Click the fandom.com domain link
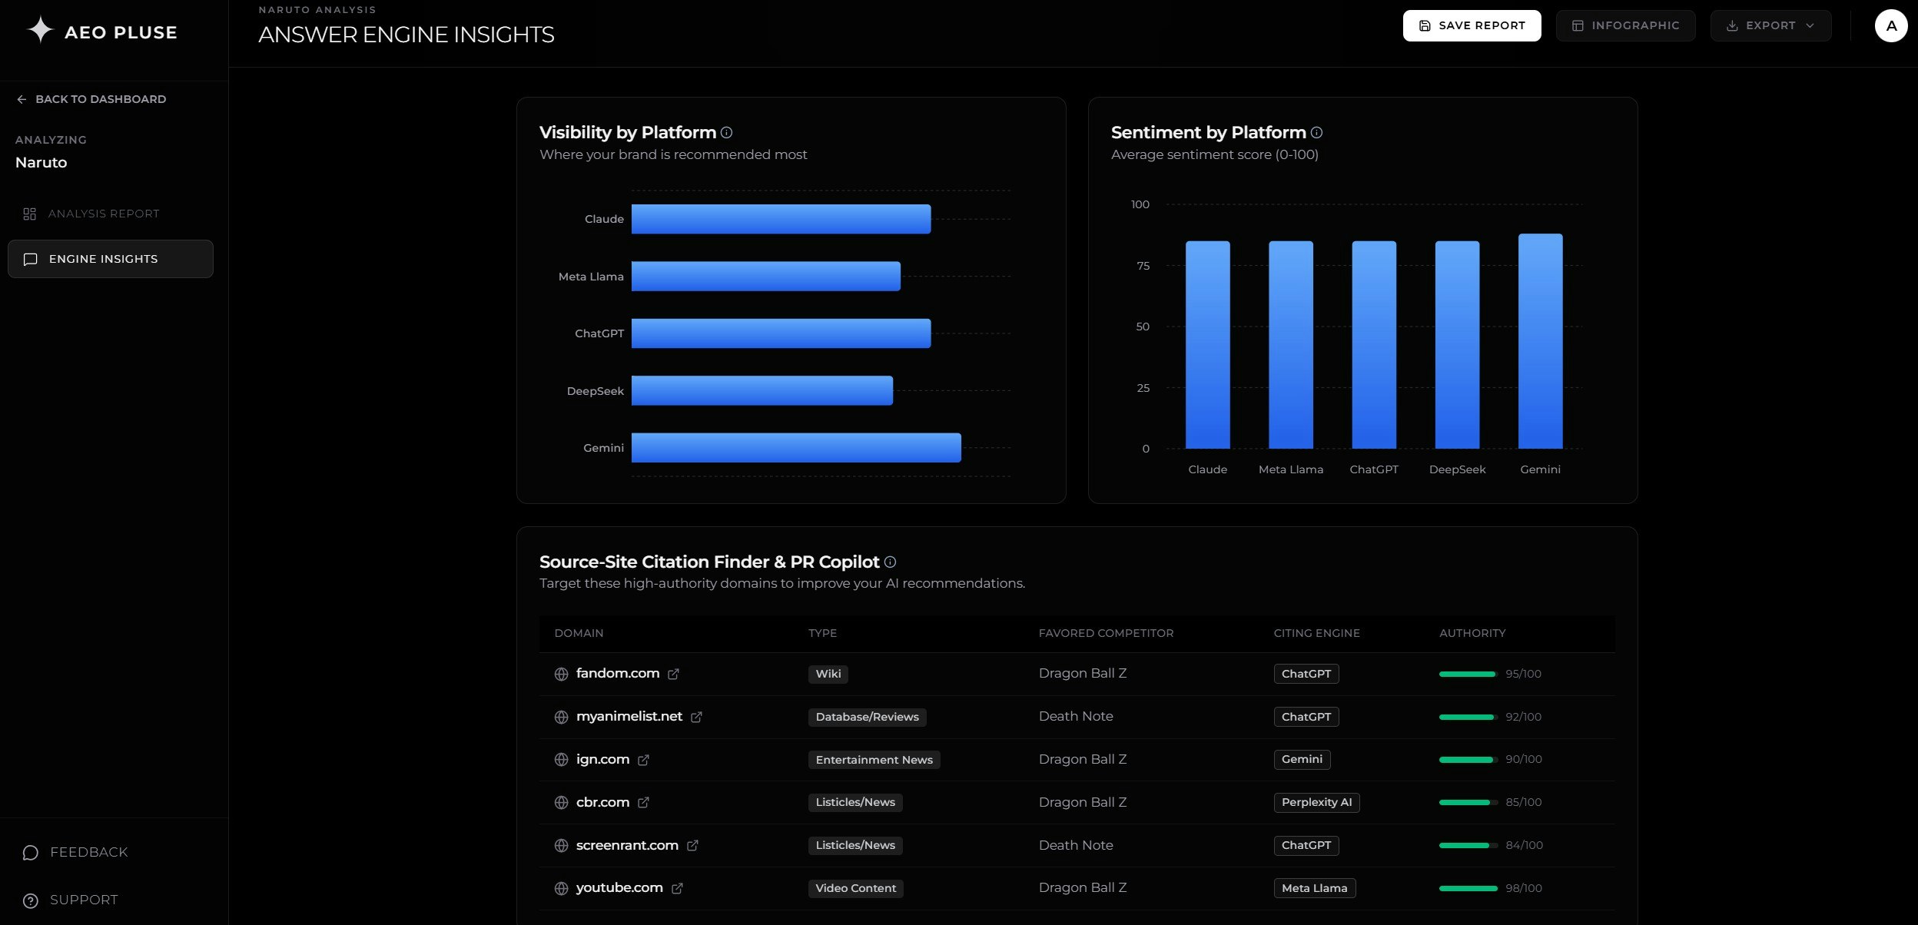Image resolution: width=1918 pixels, height=925 pixels. point(618,673)
